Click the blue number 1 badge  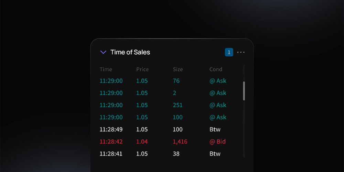[229, 52]
